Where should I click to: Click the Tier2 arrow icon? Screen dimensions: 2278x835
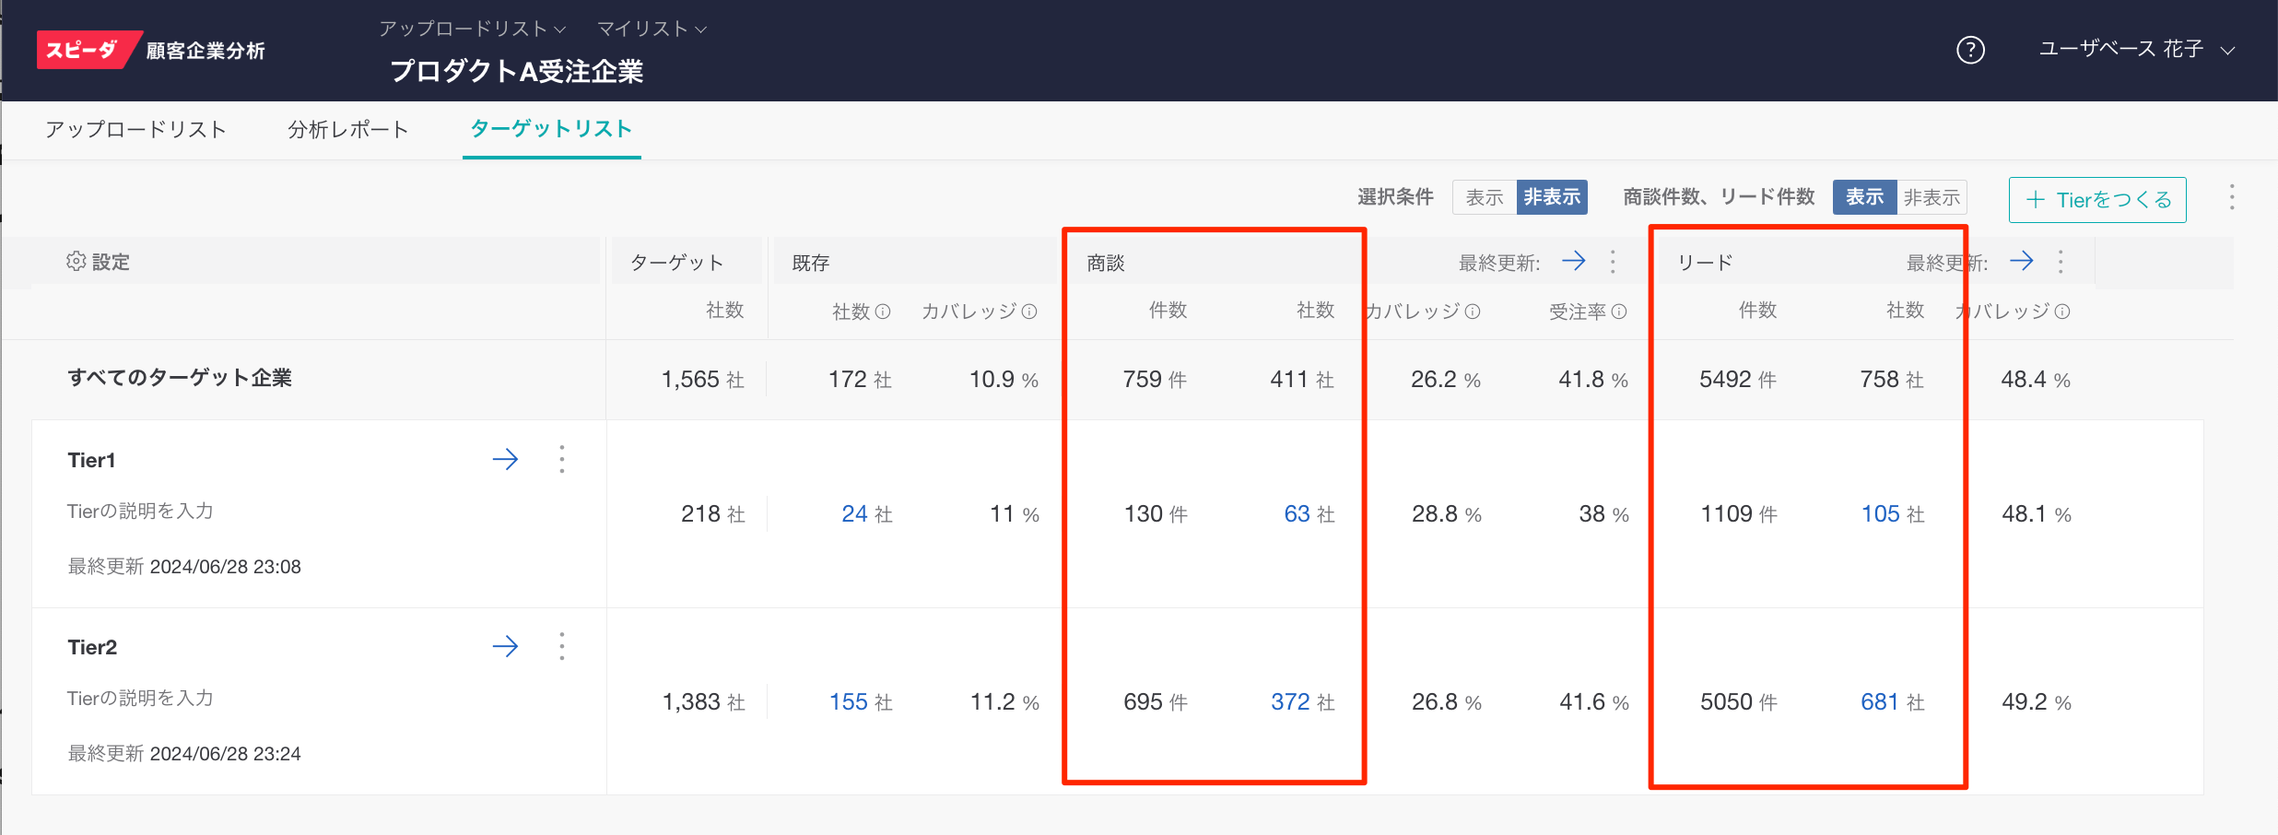click(505, 646)
